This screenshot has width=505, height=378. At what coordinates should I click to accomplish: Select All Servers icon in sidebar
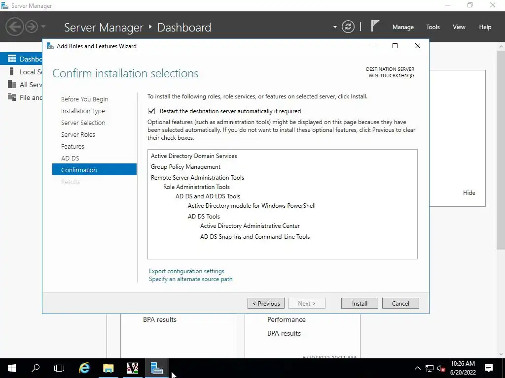(x=12, y=84)
